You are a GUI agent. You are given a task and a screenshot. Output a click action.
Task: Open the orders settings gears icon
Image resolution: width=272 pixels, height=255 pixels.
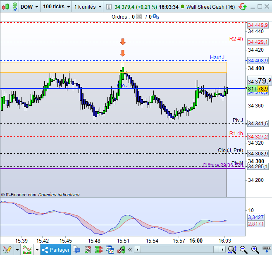[x=156, y=17]
